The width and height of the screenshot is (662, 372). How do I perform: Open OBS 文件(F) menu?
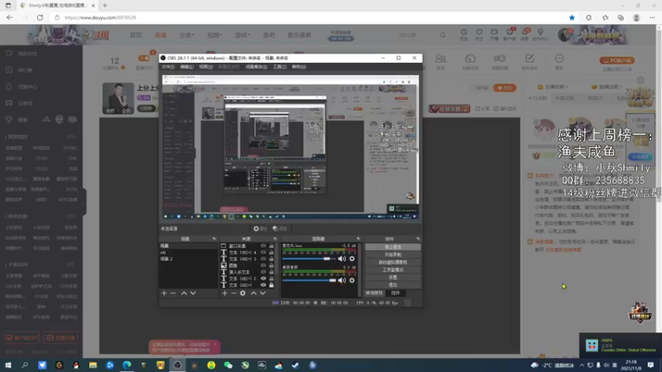168,67
